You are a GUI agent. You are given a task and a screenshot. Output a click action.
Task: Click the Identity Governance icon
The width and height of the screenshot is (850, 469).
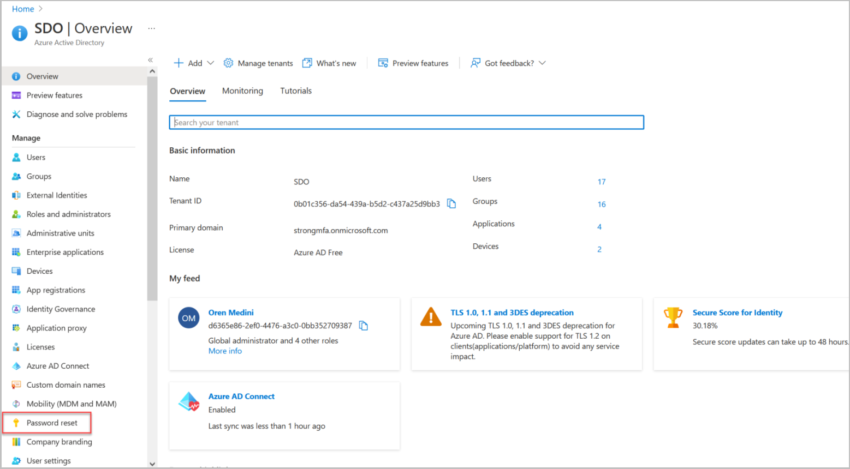coord(16,309)
